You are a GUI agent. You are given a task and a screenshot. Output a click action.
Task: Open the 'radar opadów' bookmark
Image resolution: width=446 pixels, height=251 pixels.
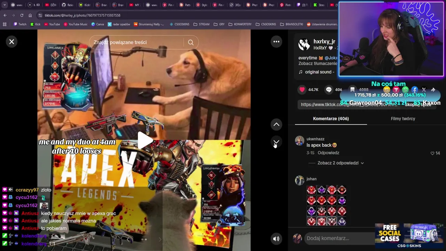tap(119, 24)
